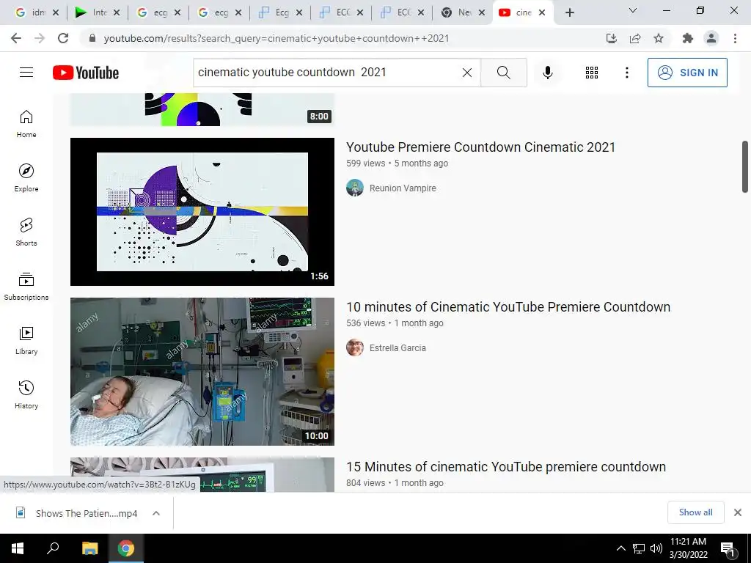Open Shorts in the sidebar
Screen dimensions: 751x563
(x=26, y=232)
